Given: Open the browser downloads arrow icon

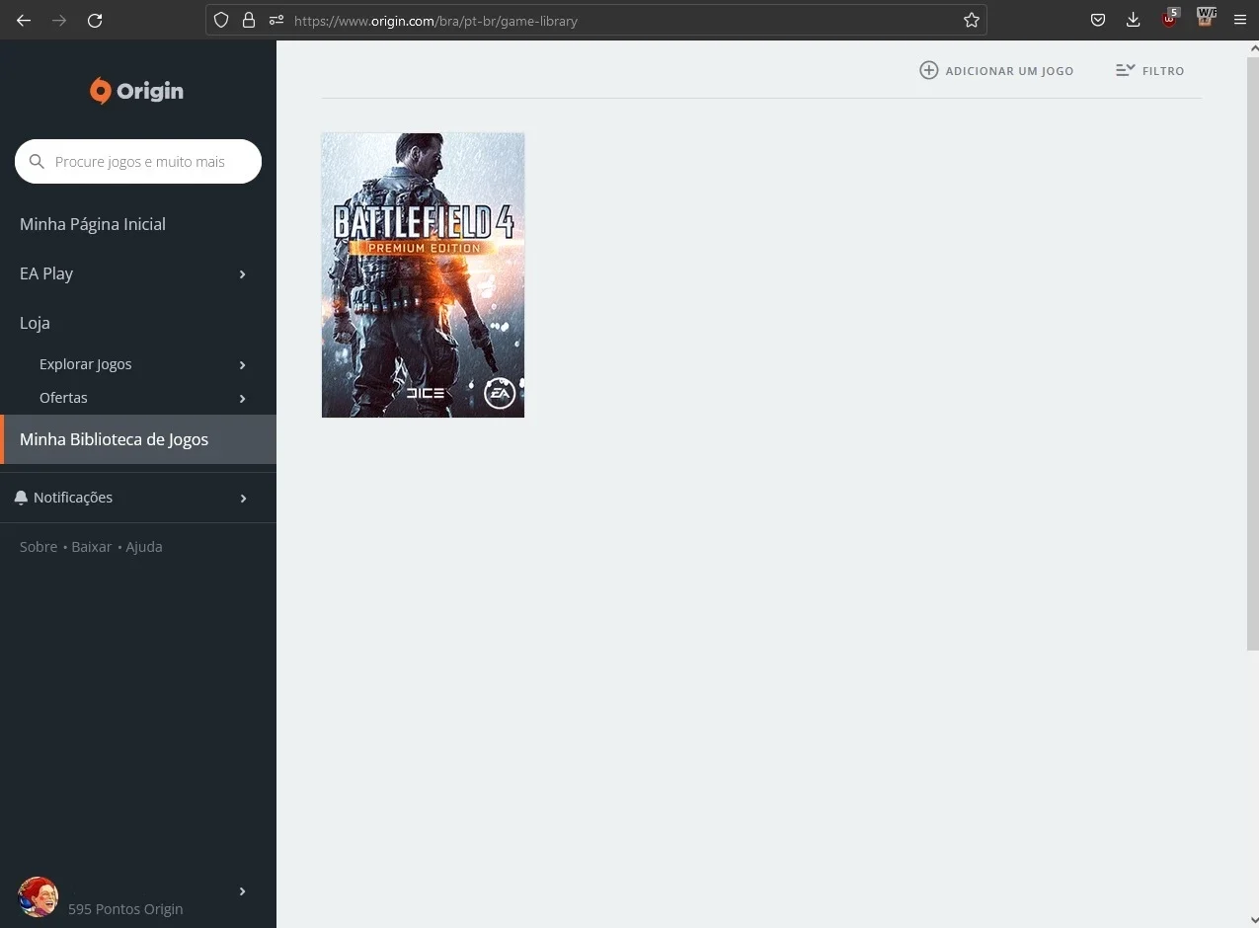Looking at the screenshot, I should pos(1134,20).
